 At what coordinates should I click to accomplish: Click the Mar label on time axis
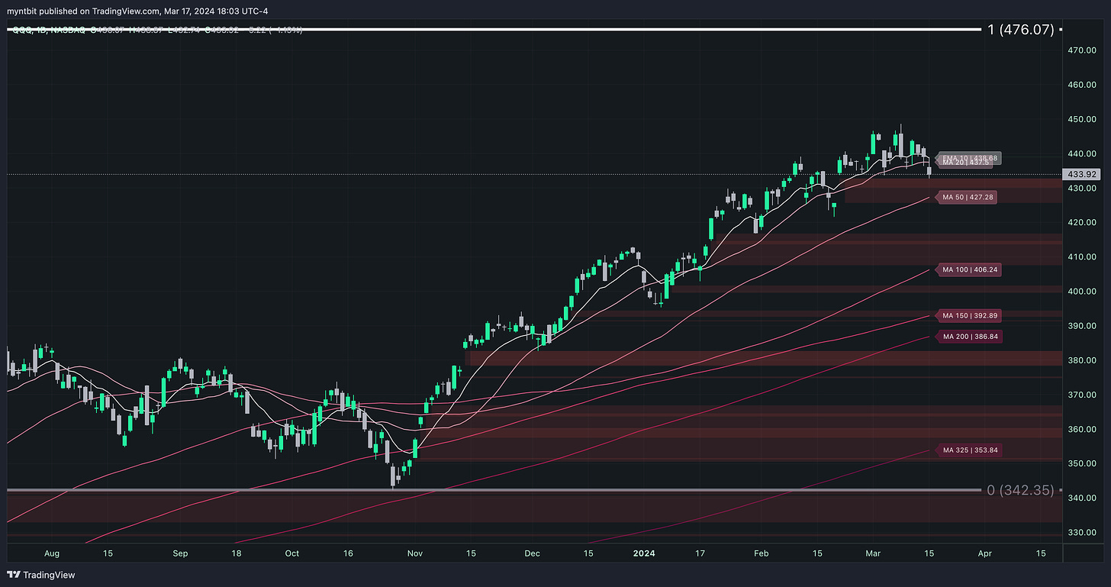click(873, 552)
